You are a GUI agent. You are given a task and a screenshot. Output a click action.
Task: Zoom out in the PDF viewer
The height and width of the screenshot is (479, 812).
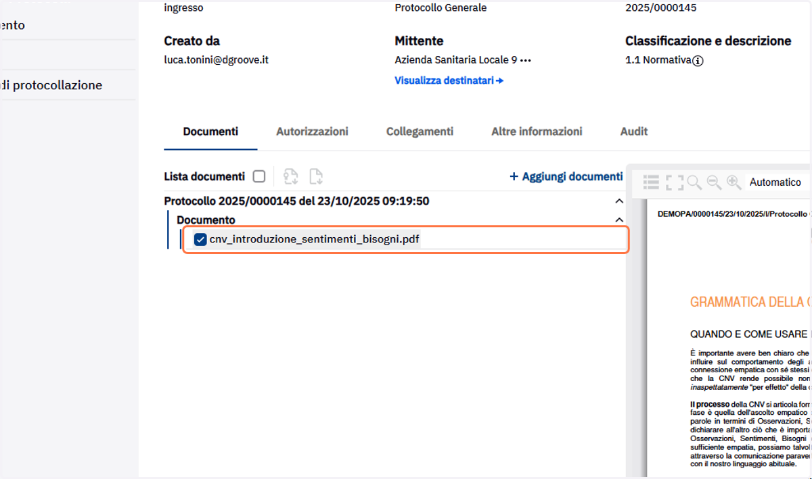tap(714, 182)
